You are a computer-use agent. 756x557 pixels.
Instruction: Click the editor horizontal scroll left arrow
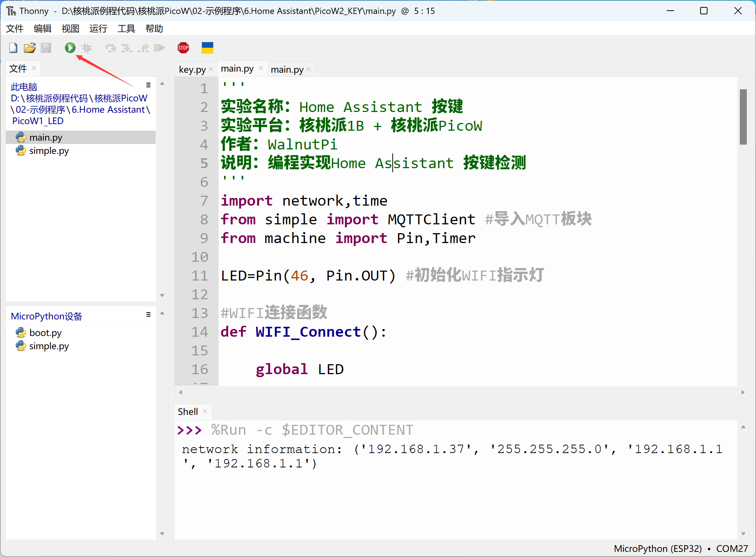(180, 392)
